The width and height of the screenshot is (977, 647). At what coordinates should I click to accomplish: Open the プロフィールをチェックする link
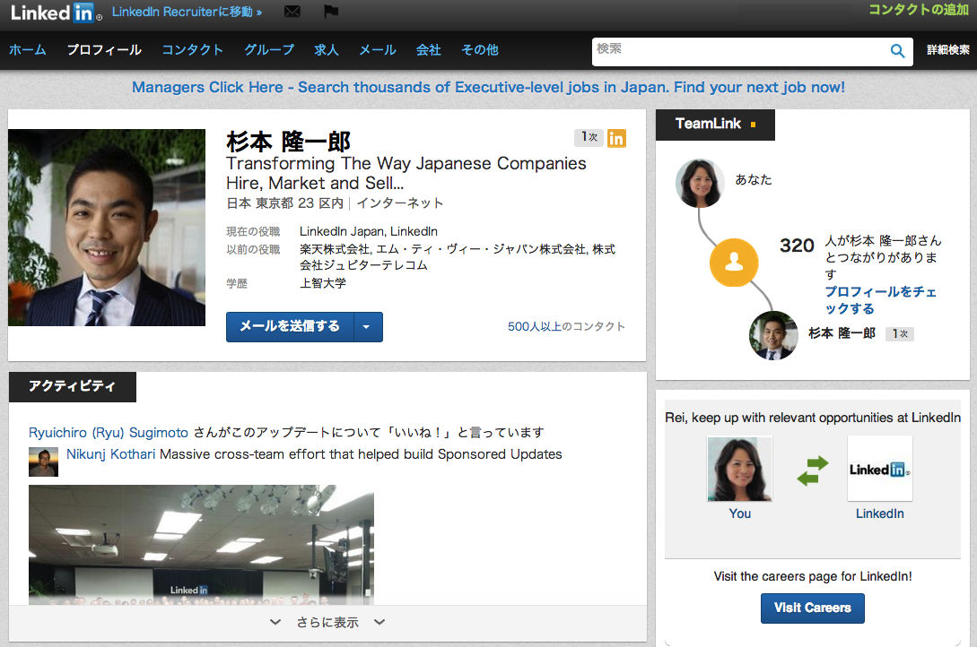point(880,299)
